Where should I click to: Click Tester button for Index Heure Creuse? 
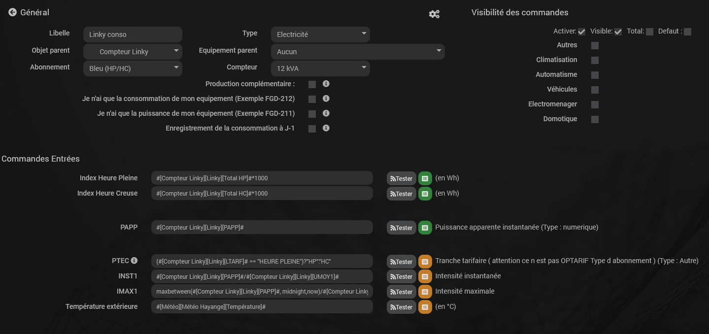point(402,194)
